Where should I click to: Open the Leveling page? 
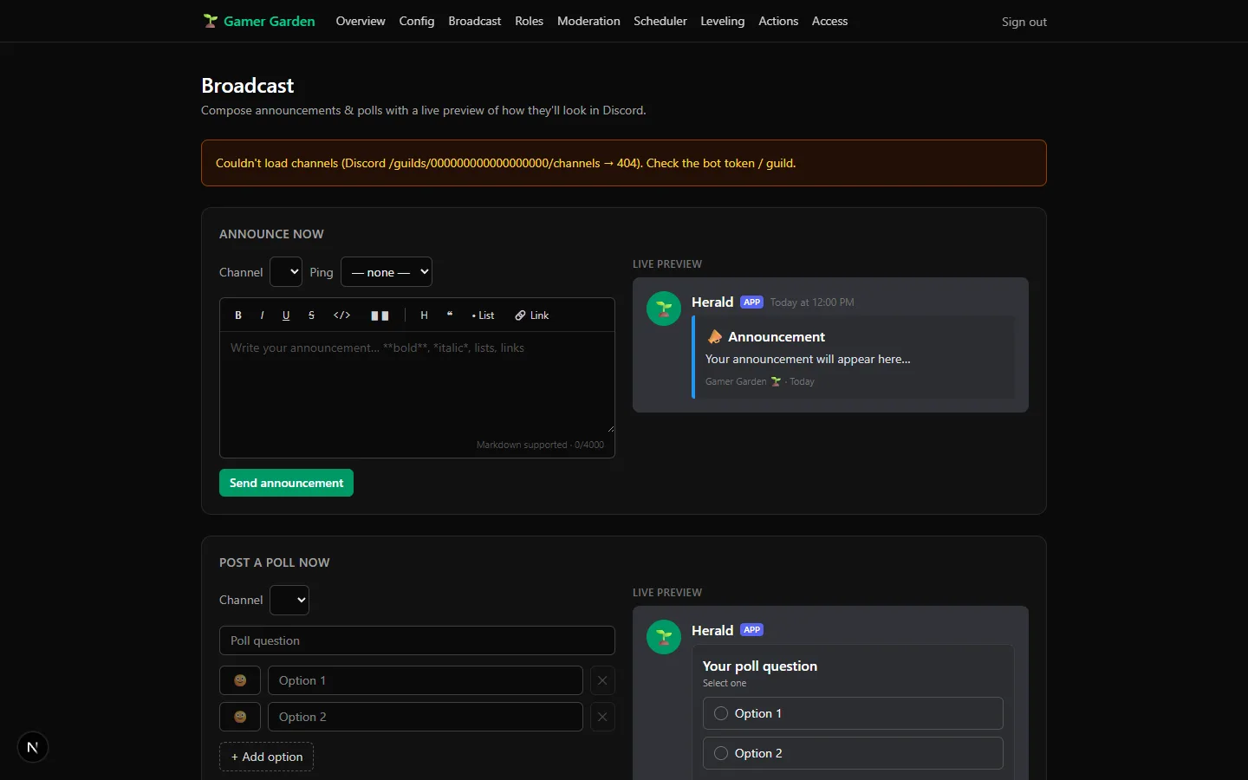pyautogui.click(x=723, y=21)
